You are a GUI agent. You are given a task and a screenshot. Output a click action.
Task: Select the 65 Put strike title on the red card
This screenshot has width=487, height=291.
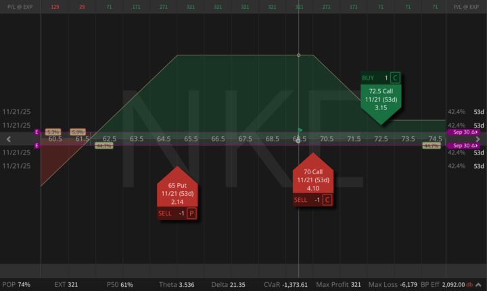coord(177,185)
